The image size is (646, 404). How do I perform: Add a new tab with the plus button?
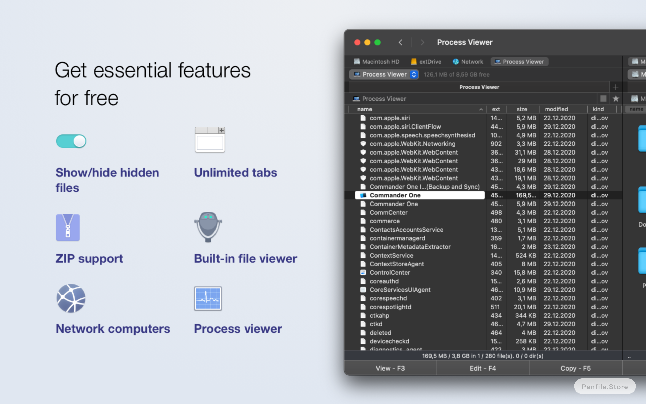(615, 87)
